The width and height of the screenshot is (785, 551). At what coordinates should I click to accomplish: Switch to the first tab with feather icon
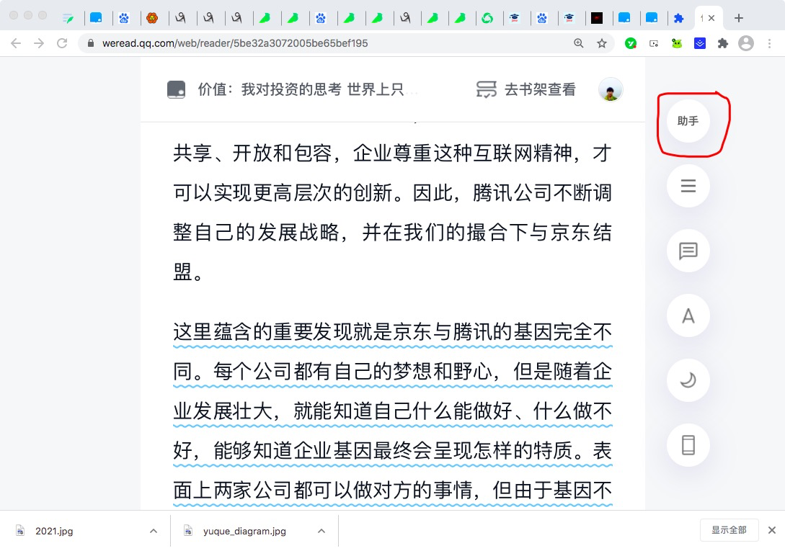68,19
